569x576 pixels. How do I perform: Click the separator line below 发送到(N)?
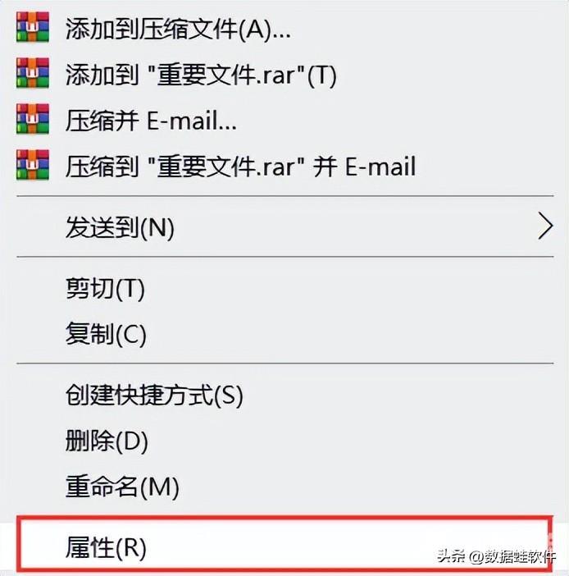284,256
